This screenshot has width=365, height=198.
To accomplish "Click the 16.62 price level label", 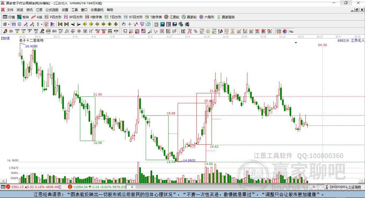I will (x=214, y=147).
